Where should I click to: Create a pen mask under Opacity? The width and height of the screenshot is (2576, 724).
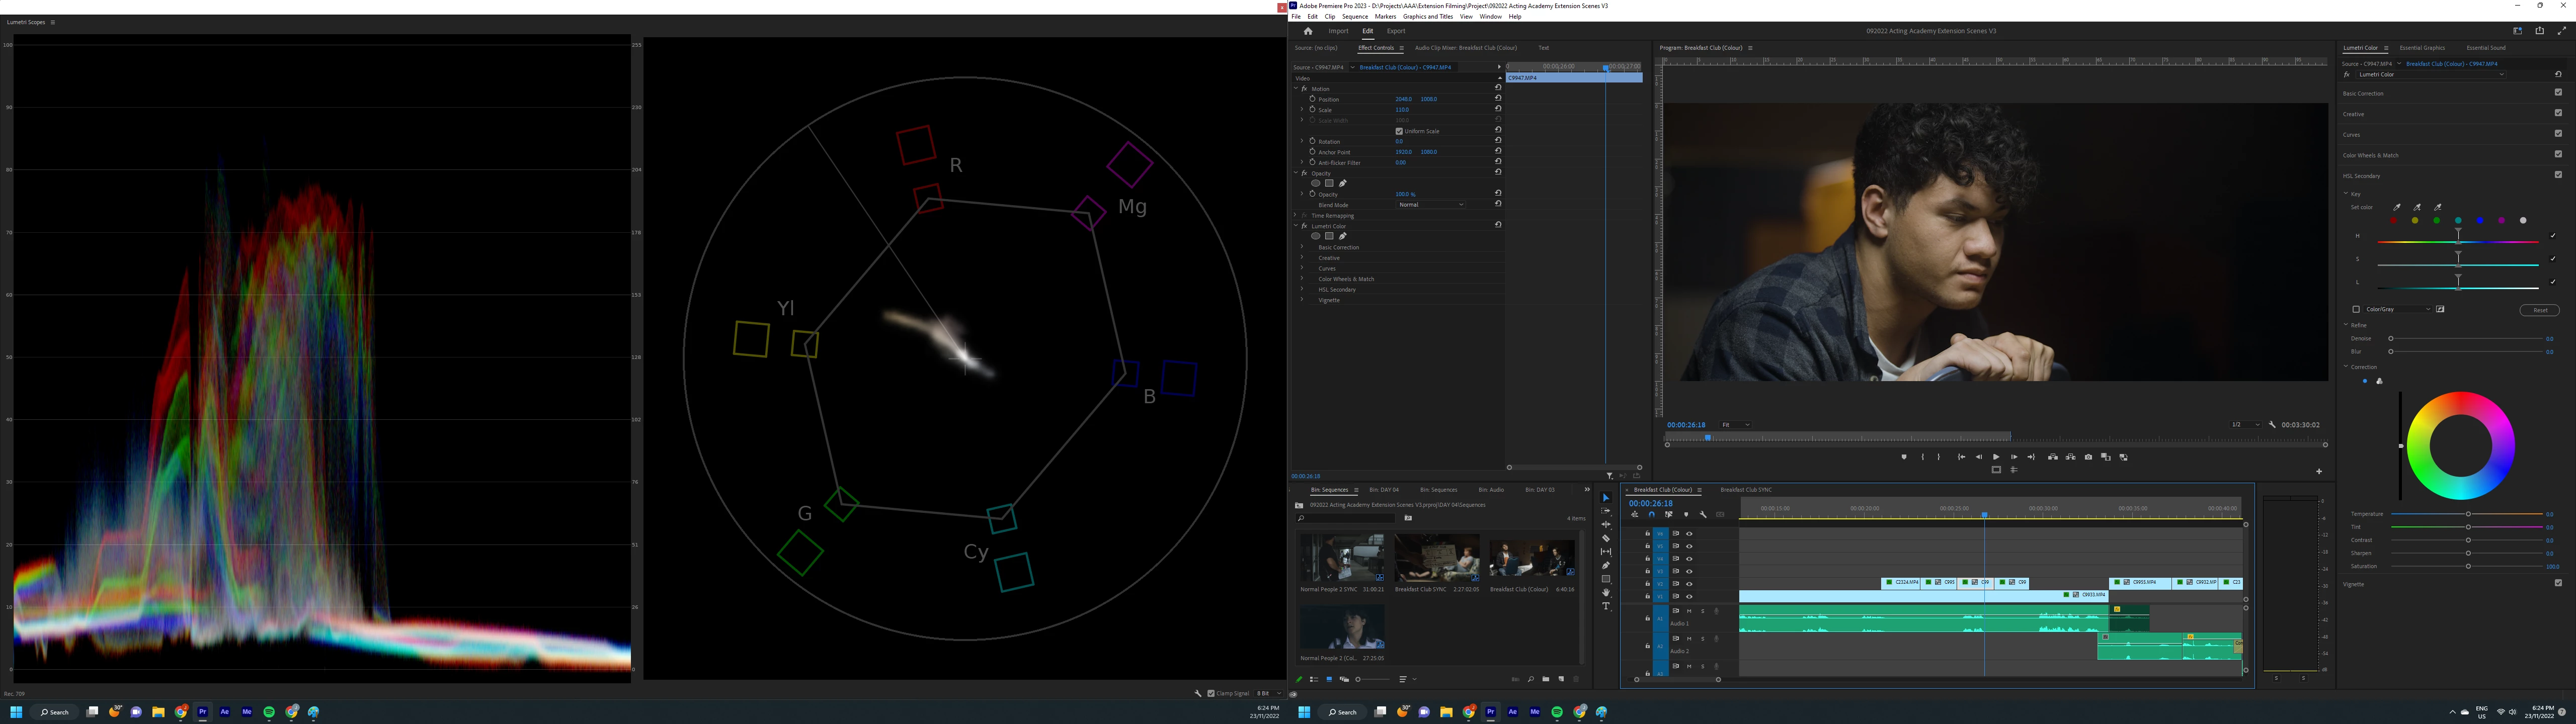click(x=1343, y=183)
